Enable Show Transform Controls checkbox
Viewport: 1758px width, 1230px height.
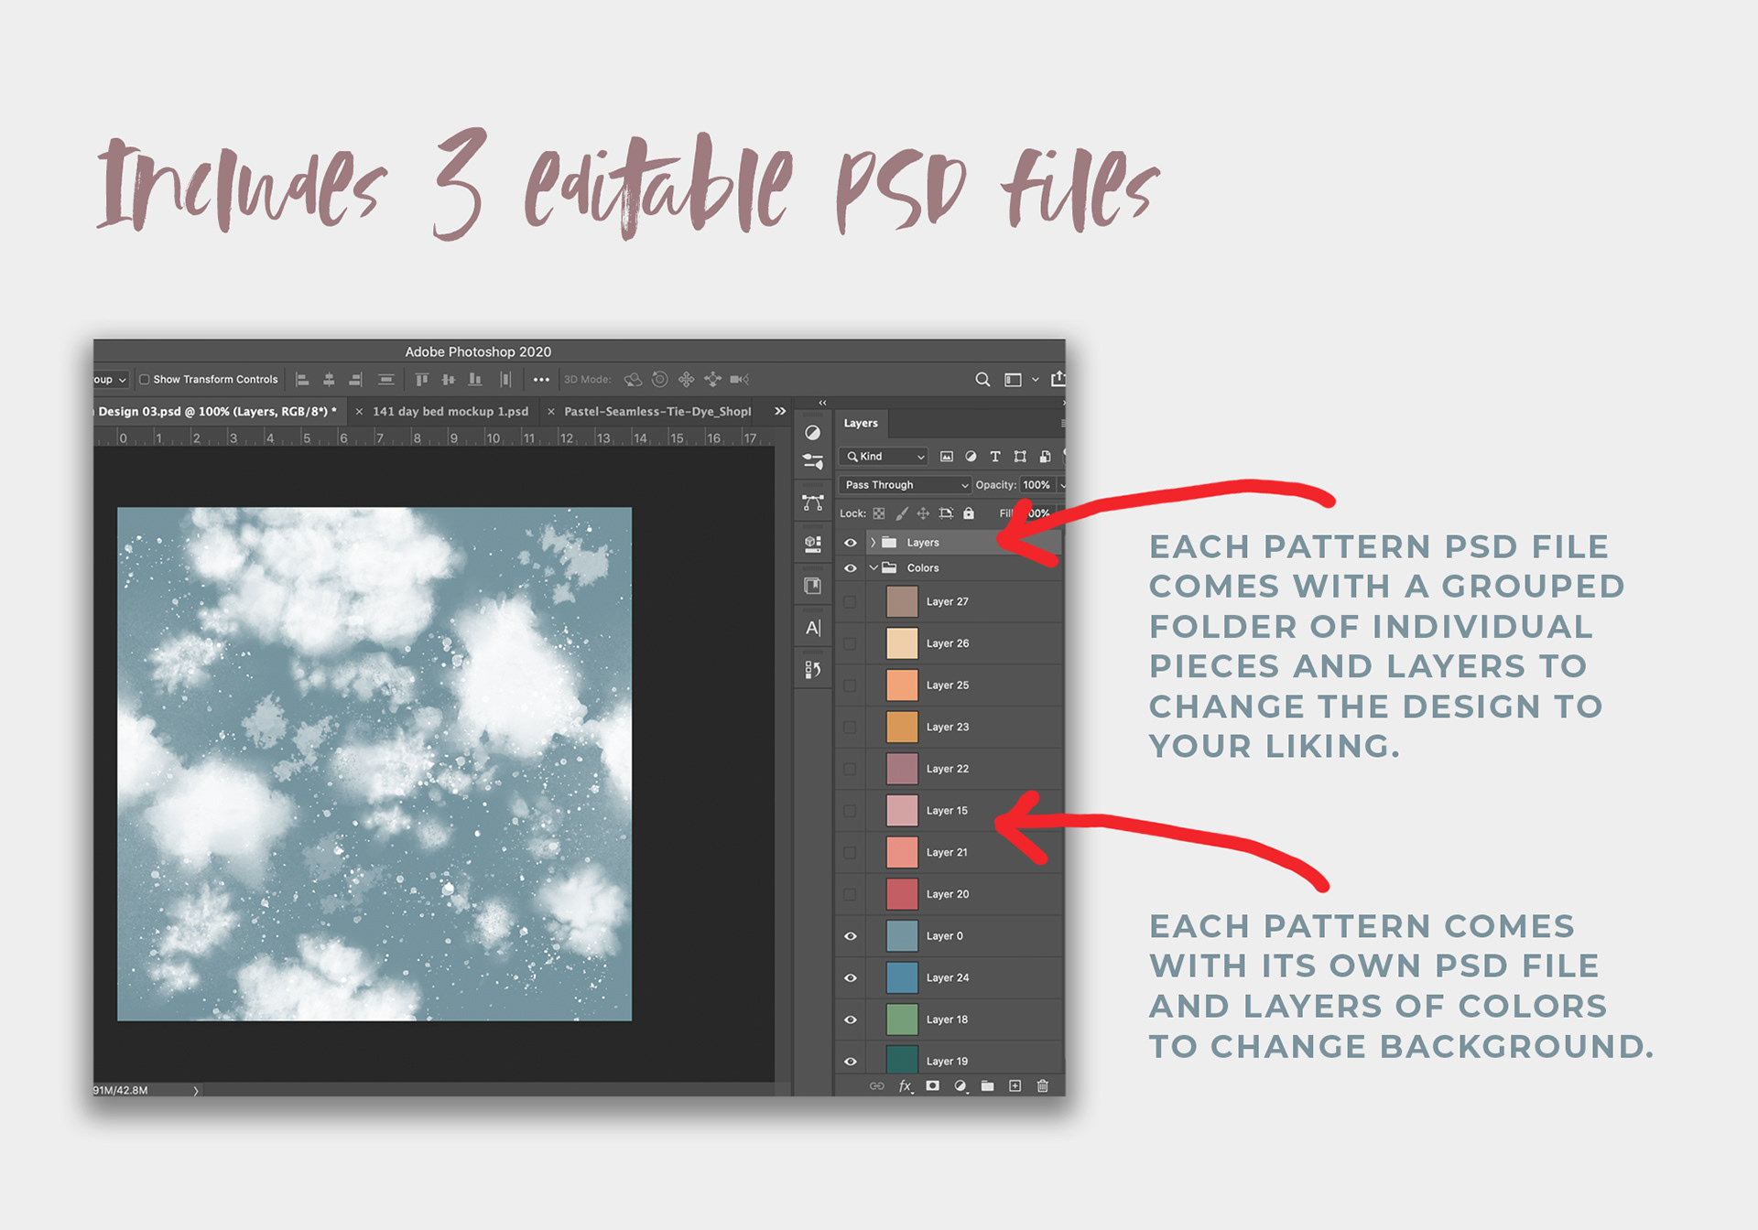click(144, 380)
